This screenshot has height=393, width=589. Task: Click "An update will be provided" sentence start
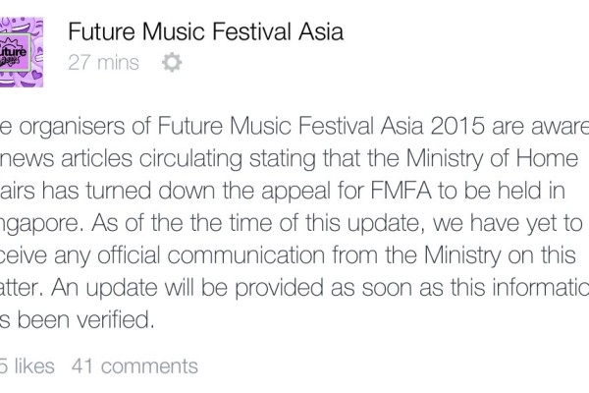[x=159, y=293]
